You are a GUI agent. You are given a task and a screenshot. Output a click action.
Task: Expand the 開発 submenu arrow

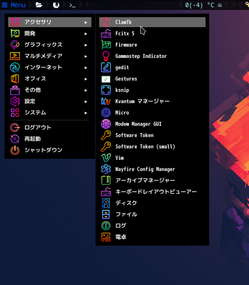(86, 34)
